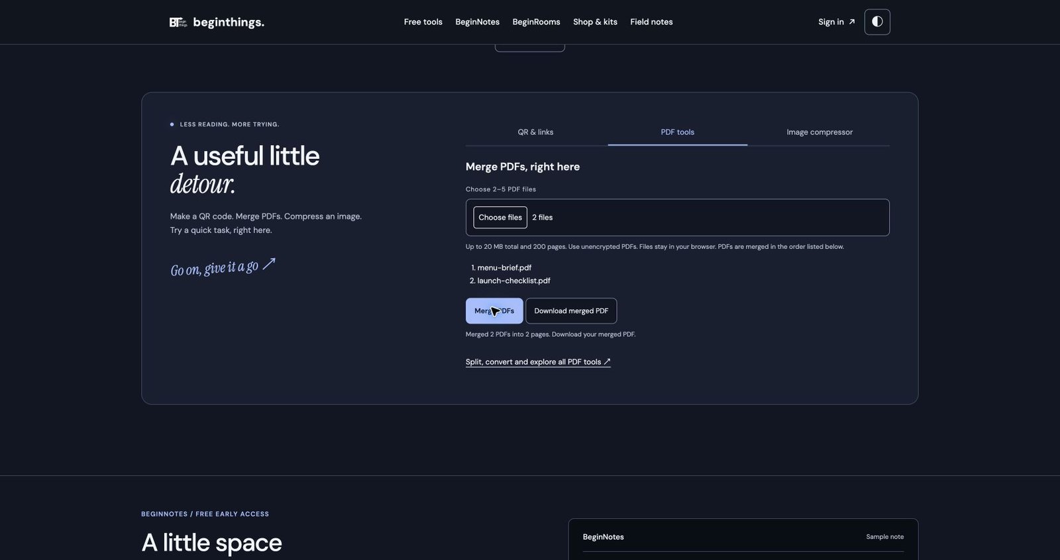Click the 'Go on, give it a go' text
This screenshot has height=560, width=1060.
pyautogui.click(x=223, y=267)
